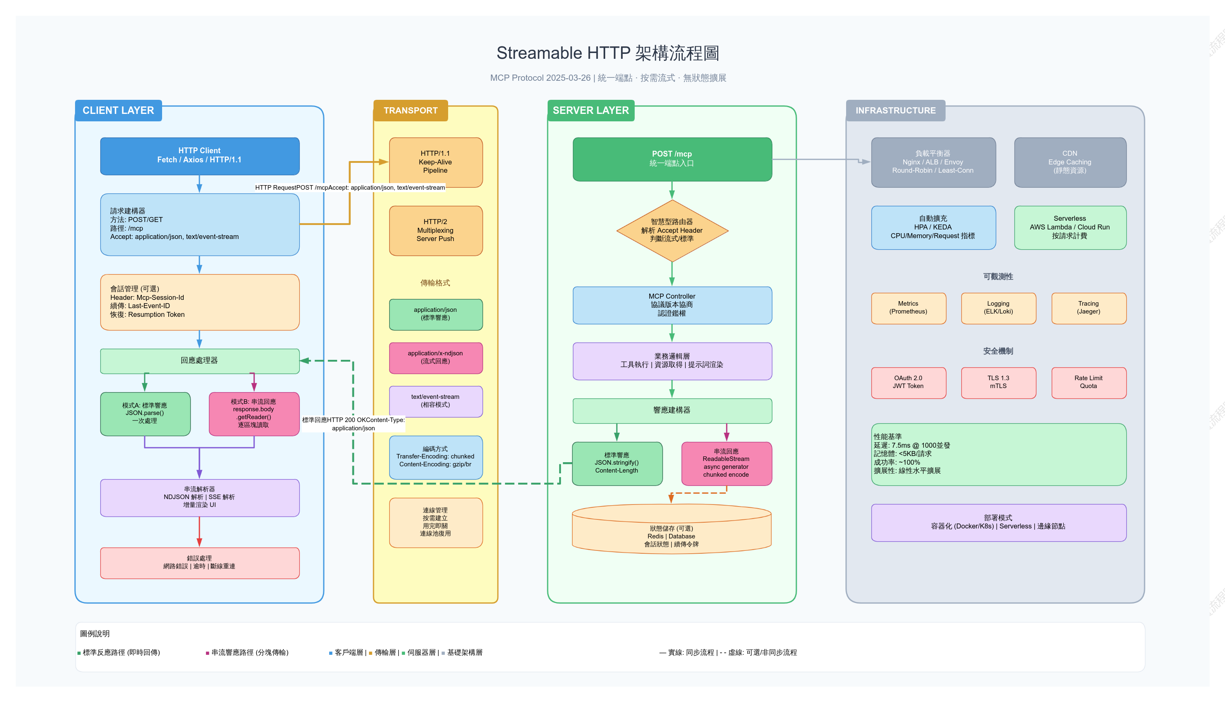The image size is (1225, 702).
Task: Click the 自動擴充 HPA / KEDA box
Action: click(933, 227)
